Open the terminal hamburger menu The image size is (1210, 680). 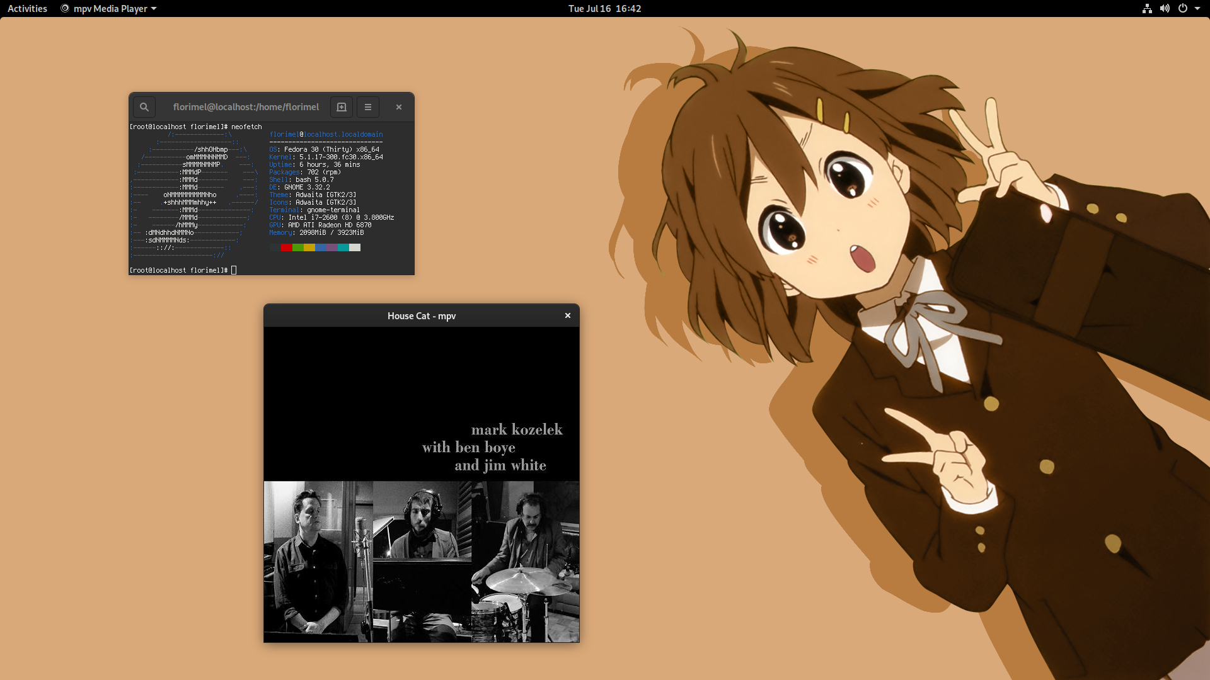tap(368, 107)
